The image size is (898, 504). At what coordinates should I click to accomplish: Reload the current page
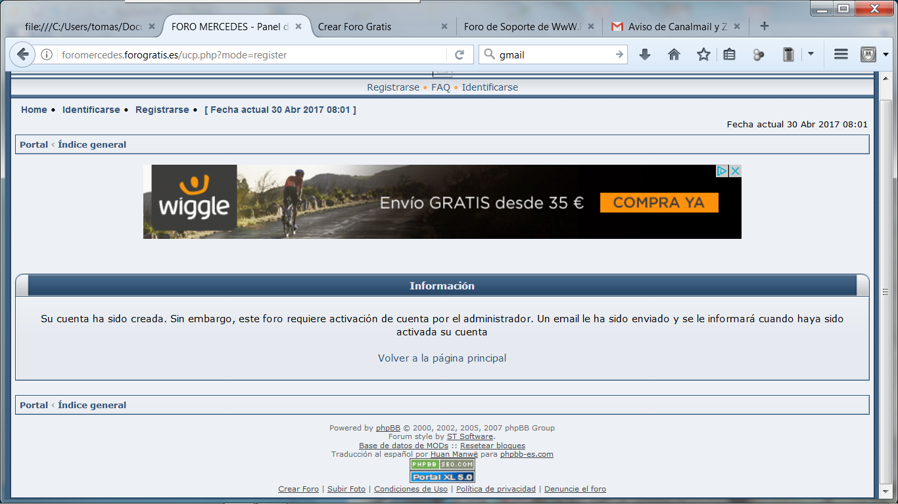coord(460,55)
